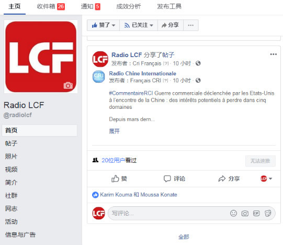
Task: Insert a GIF into the comment
Action: tap(256, 214)
